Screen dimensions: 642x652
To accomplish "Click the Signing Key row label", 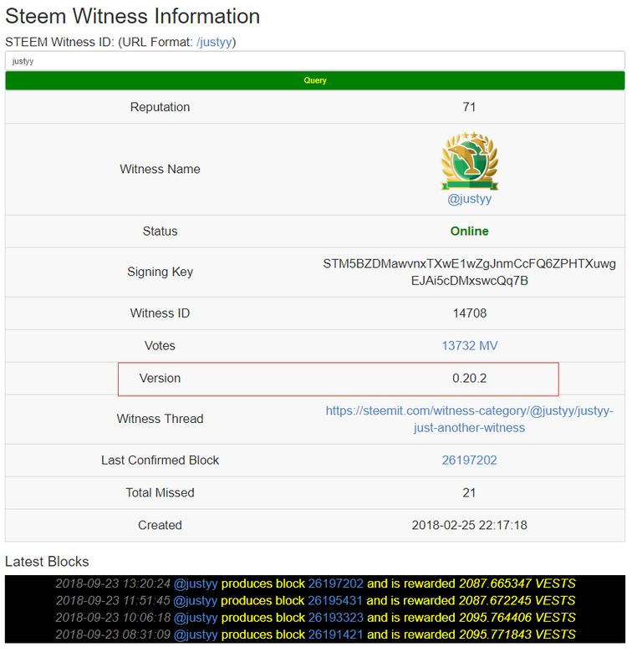I will coord(160,272).
